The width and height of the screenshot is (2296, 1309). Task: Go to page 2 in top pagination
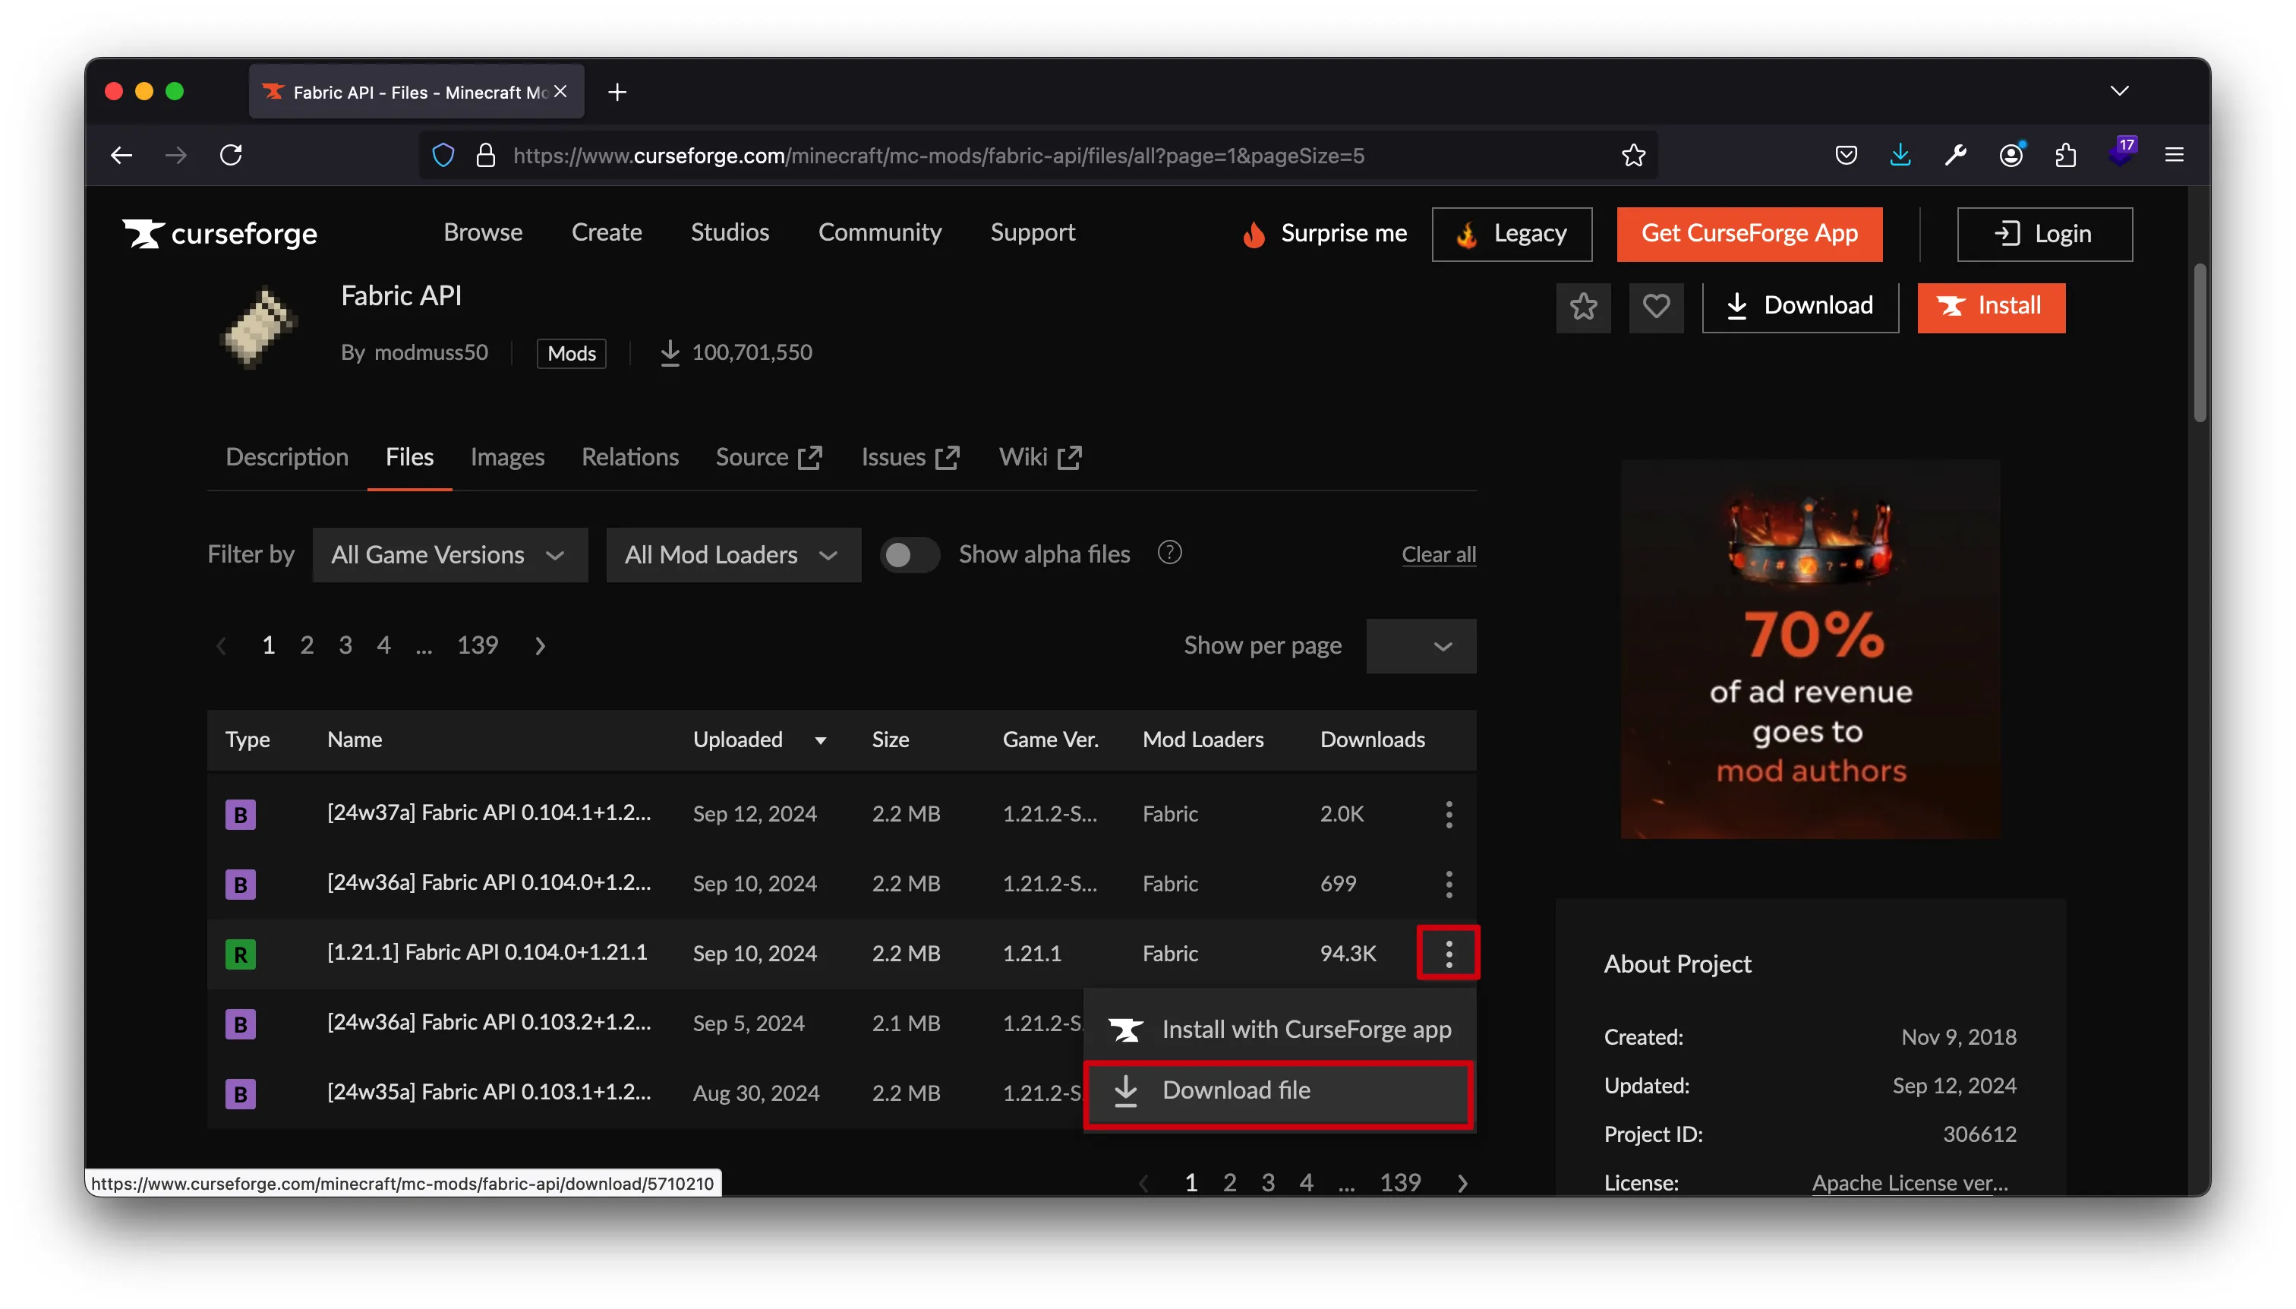click(307, 645)
